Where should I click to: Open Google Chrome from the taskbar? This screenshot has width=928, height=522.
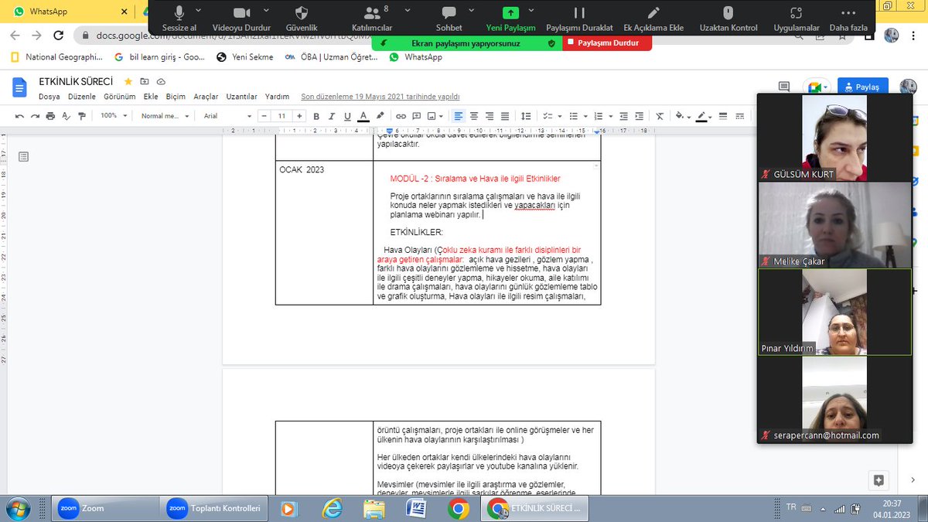pyautogui.click(x=458, y=508)
